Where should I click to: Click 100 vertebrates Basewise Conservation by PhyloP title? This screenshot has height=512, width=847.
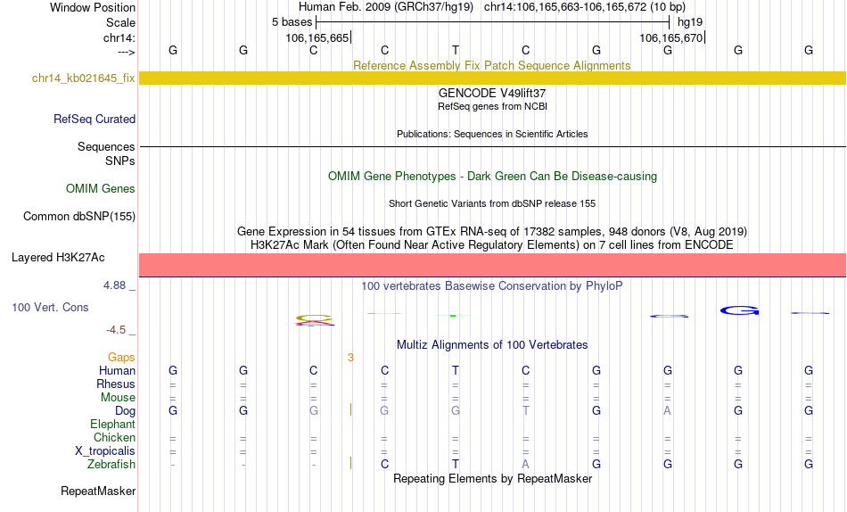(x=491, y=286)
